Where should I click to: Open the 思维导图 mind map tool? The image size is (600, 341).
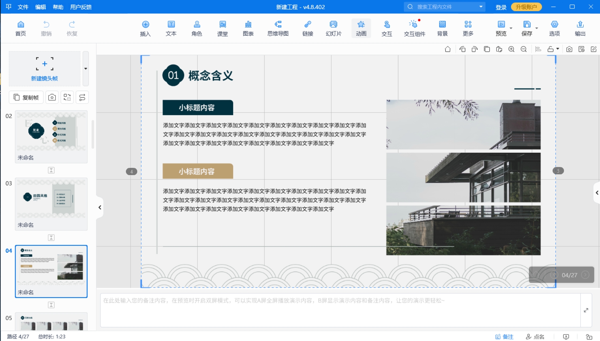coord(278,28)
